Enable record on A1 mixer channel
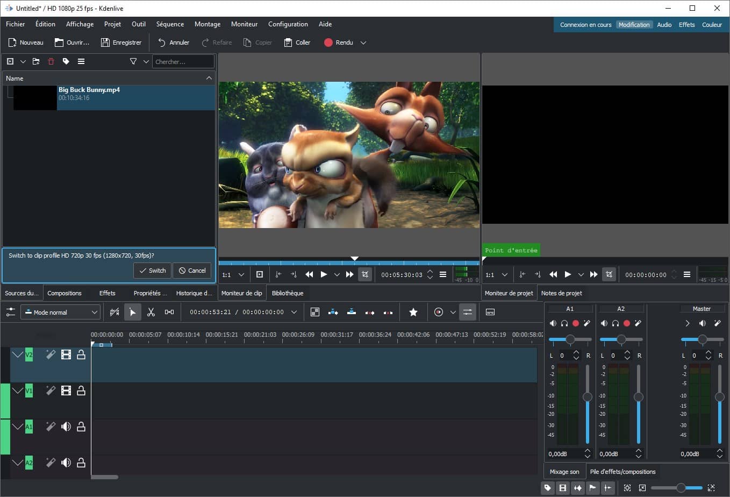The image size is (730, 497). pos(576,323)
